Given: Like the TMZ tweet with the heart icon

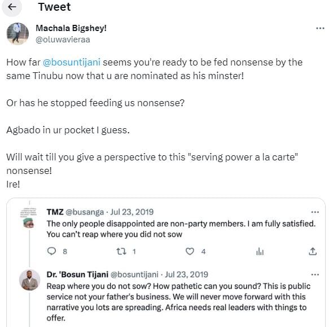Looking at the screenshot, I should pyautogui.click(x=190, y=251).
